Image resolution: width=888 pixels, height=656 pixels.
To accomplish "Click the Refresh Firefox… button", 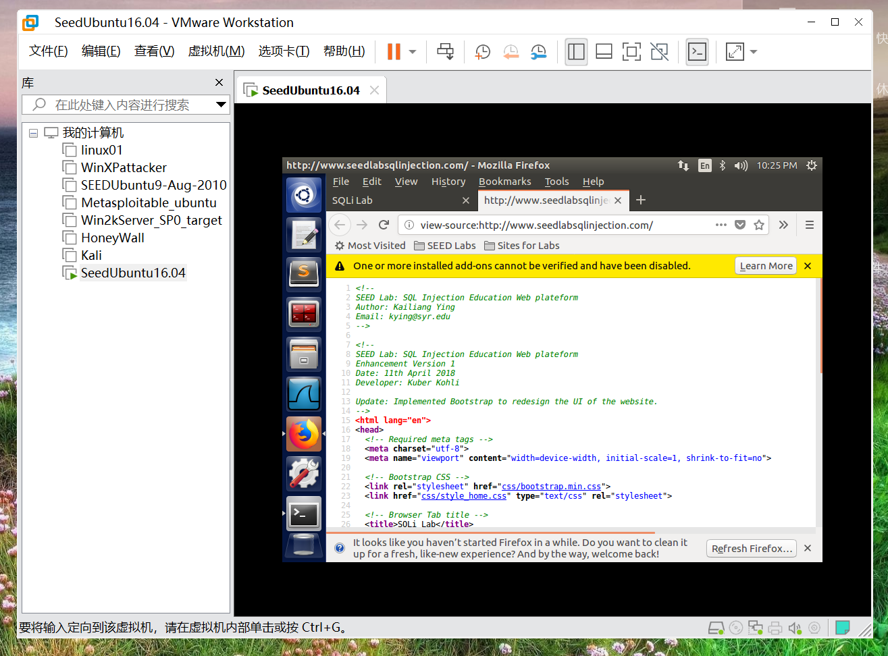I will tap(752, 549).
